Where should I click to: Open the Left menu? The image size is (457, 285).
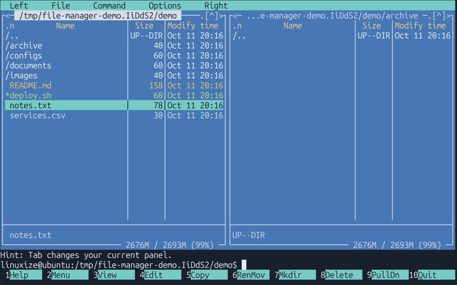19,5
